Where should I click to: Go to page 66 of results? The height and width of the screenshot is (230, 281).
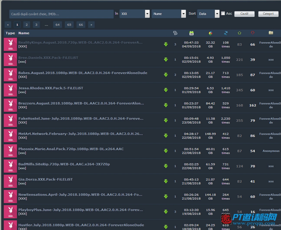81,25
